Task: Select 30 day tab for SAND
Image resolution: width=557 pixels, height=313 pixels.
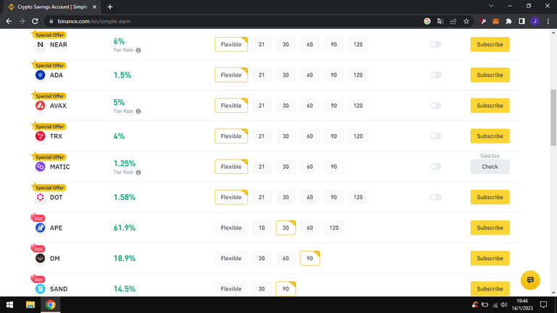Action: [x=262, y=289]
